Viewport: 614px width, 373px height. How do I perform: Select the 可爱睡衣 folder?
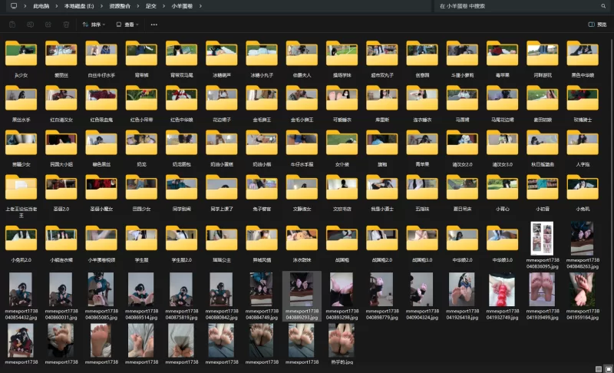coord(342,104)
